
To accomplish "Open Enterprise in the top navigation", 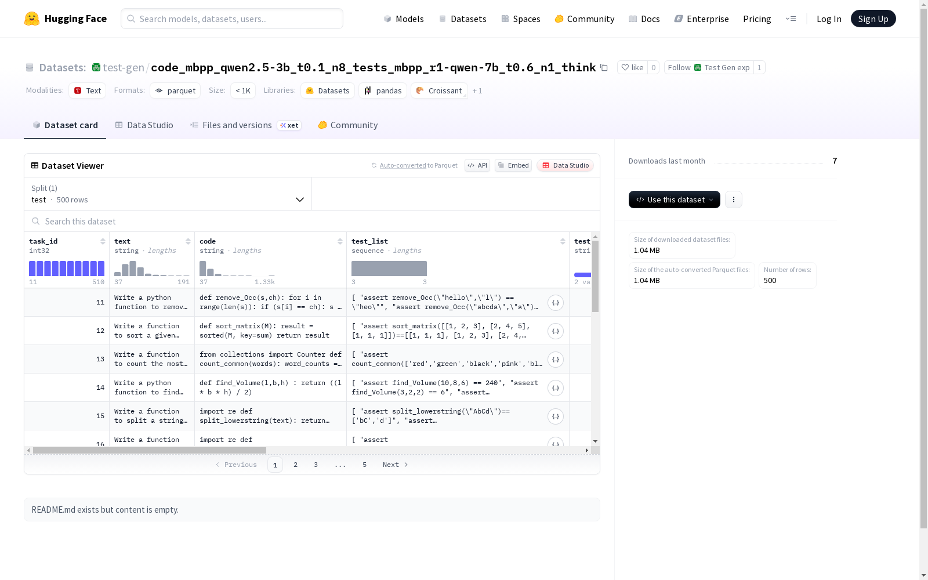I will [701, 19].
